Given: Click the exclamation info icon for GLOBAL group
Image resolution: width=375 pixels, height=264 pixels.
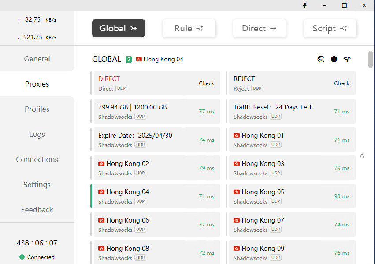Looking at the screenshot, I should pos(334,59).
